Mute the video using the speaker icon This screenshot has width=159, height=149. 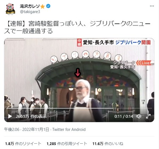click(139, 116)
